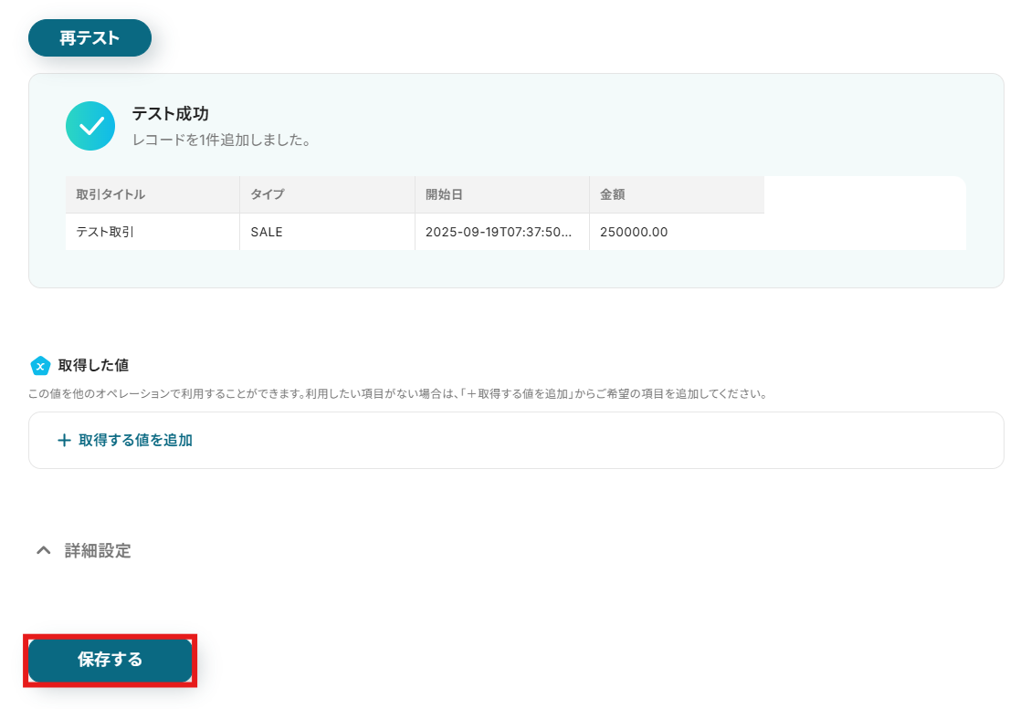This screenshot has width=1031, height=709.
Task: Select the 開始日 column header
Action: 501,194
